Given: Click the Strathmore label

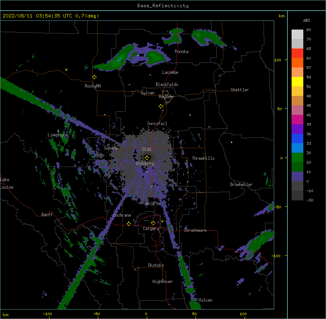Looking at the screenshot, I should click(x=195, y=230).
